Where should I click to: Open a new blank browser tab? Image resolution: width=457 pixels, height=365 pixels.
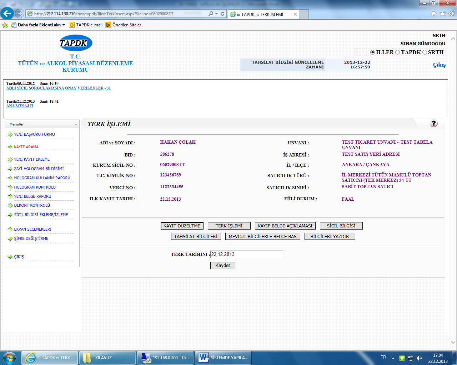tap(304, 14)
